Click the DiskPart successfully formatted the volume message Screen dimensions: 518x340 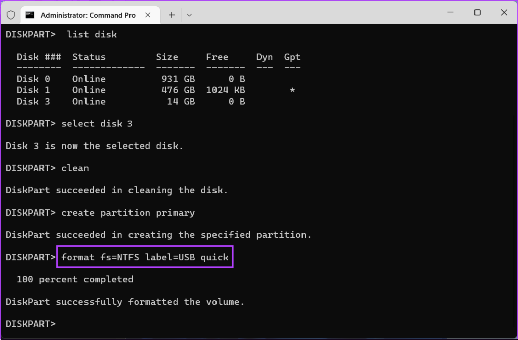click(124, 301)
